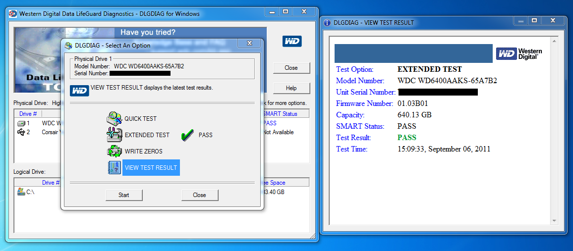Click scroll up arrow in test result window
573x251 pixels.
tap(554, 41)
